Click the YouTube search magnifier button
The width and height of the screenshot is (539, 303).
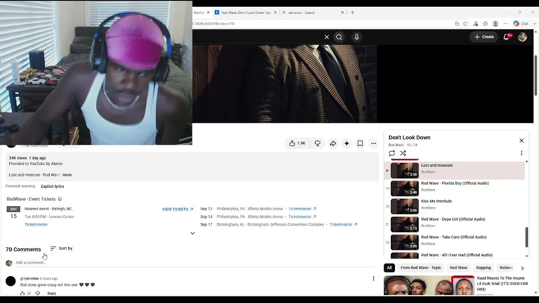(339, 37)
